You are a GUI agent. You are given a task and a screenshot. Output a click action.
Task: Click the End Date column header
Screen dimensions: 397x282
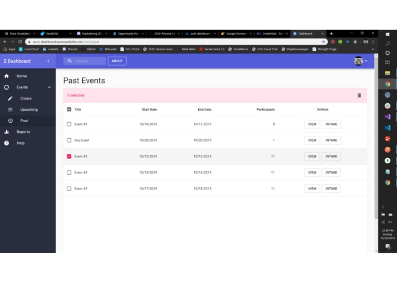point(204,110)
